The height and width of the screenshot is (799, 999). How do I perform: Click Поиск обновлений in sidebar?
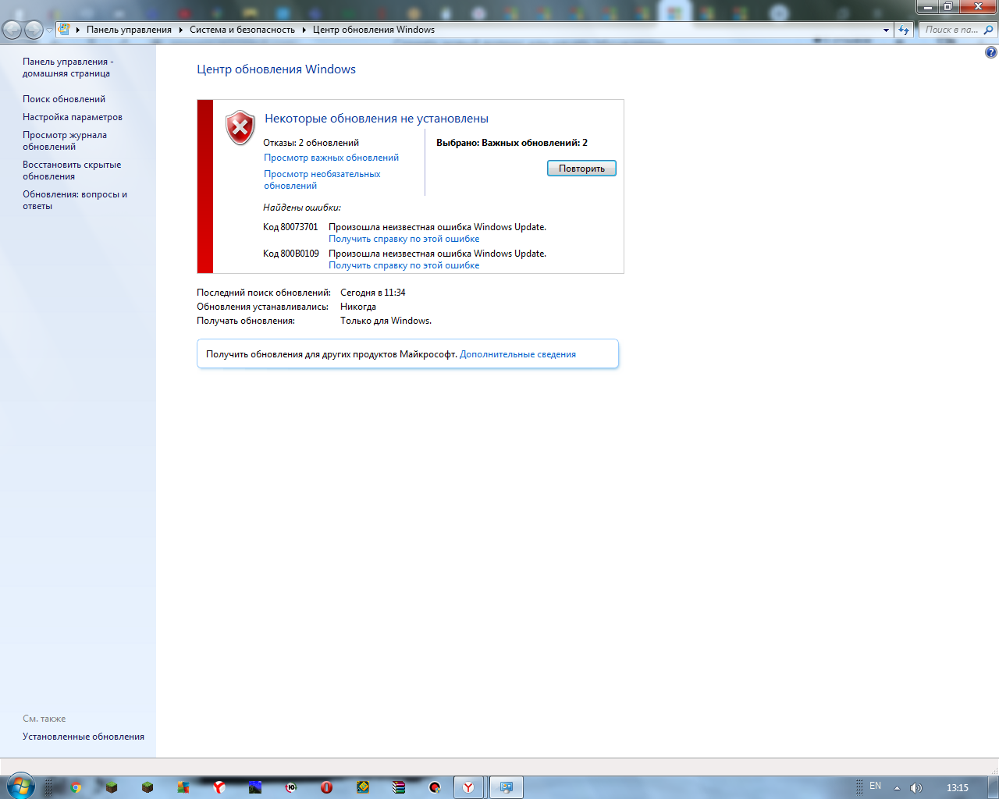(64, 99)
